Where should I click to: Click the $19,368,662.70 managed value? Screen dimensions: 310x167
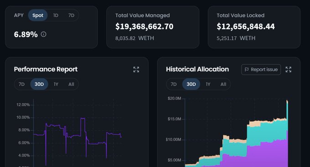tap(145, 26)
